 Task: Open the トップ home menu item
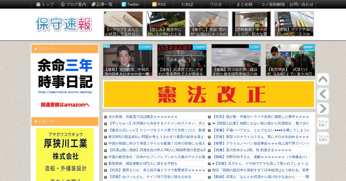[x=45, y=4]
